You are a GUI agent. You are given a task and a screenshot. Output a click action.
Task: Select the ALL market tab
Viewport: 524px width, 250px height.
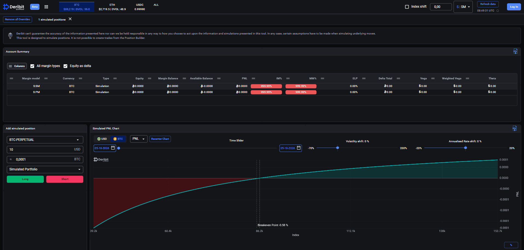coord(156,5)
